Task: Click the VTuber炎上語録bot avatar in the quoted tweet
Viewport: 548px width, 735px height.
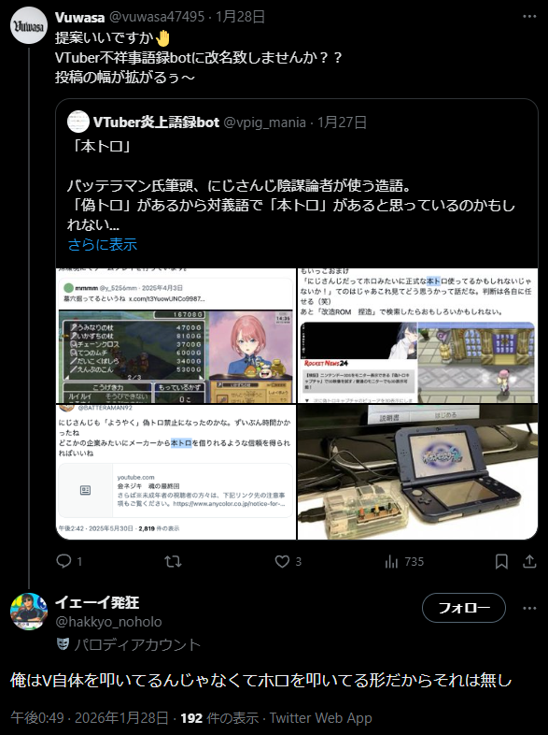Action: tap(78, 122)
